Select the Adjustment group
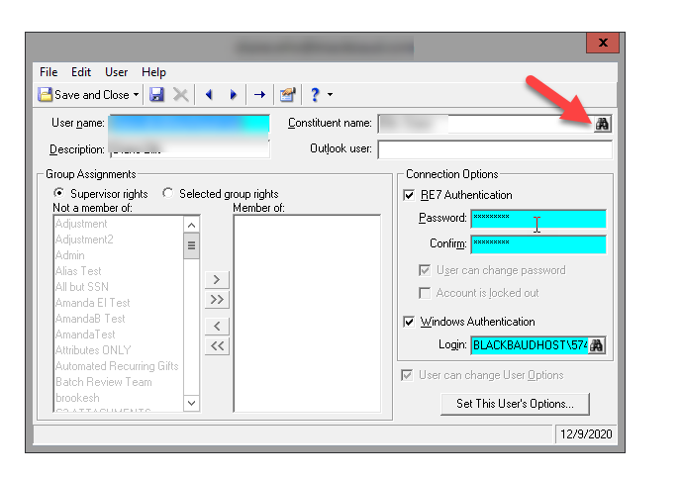Screen dimensions: 682x479 (81, 224)
